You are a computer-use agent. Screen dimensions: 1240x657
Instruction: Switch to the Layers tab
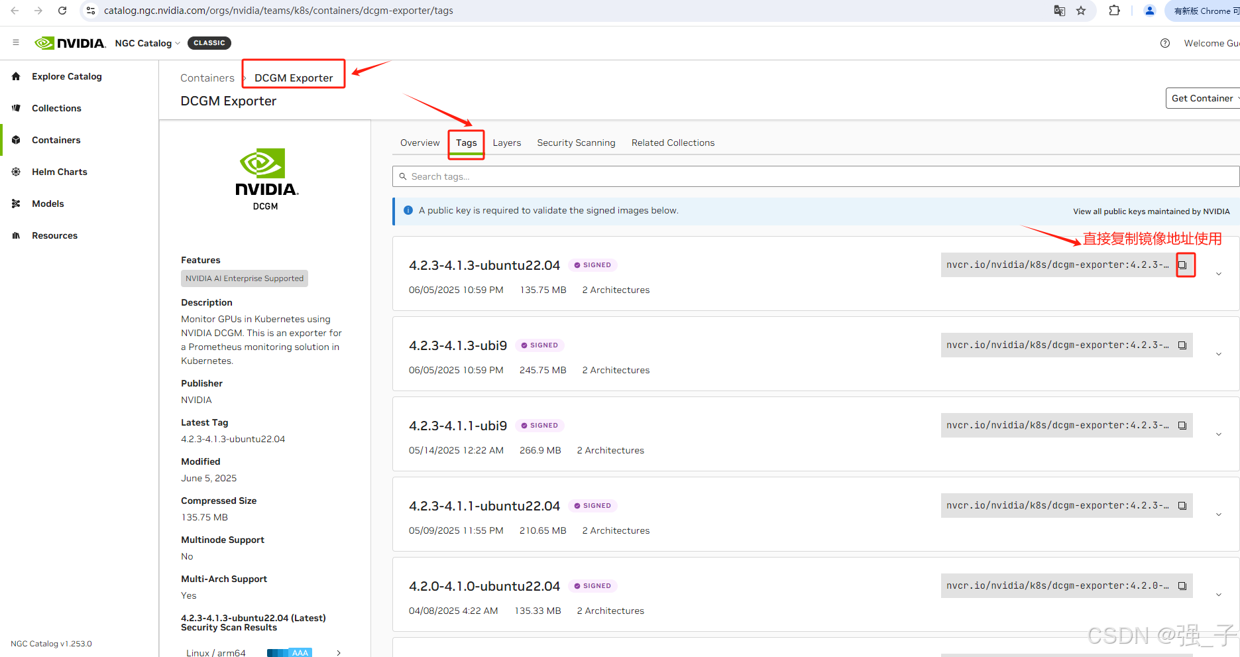tap(506, 143)
